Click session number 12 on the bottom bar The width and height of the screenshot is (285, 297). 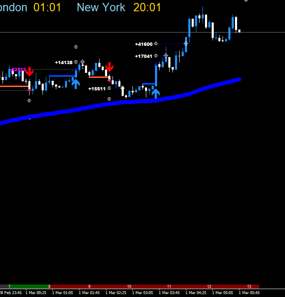[209, 287]
